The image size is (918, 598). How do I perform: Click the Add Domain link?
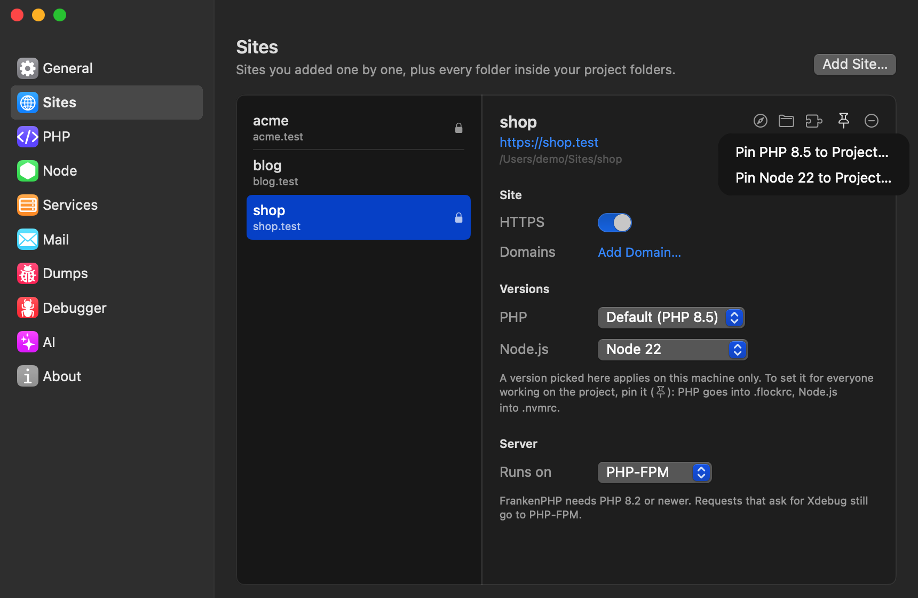[x=639, y=253]
